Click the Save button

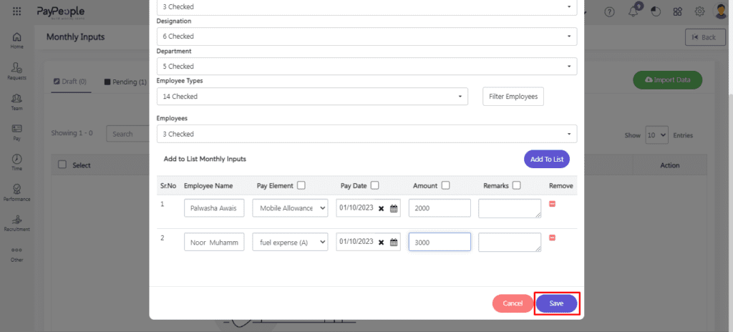[x=556, y=303]
